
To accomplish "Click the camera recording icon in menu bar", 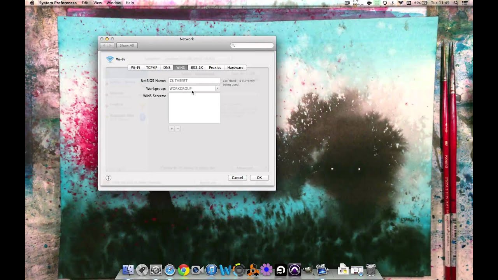I will 347,3.
